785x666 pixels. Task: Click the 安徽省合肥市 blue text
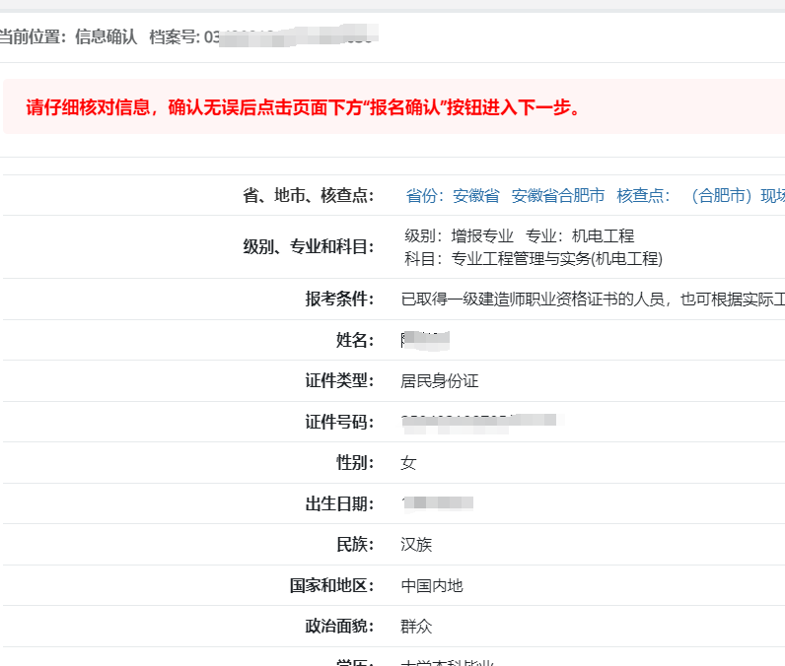(x=557, y=196)
